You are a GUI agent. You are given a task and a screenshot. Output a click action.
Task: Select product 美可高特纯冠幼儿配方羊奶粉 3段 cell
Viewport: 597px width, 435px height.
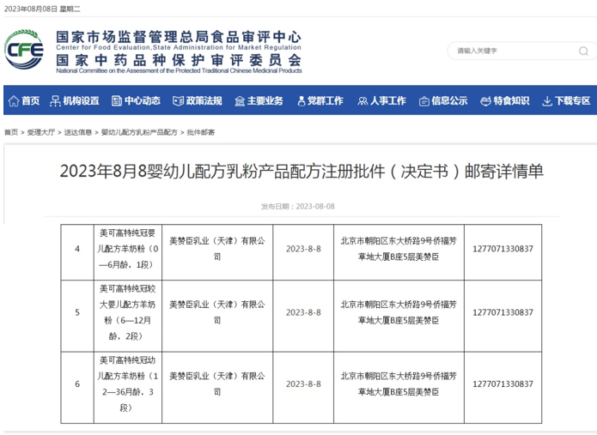[128, 388]
